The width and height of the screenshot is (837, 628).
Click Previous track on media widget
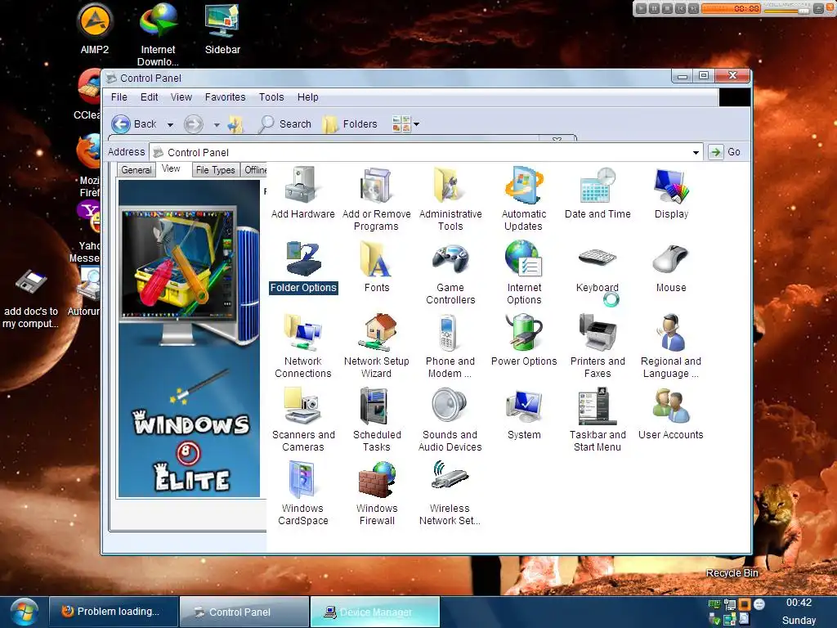680,8
